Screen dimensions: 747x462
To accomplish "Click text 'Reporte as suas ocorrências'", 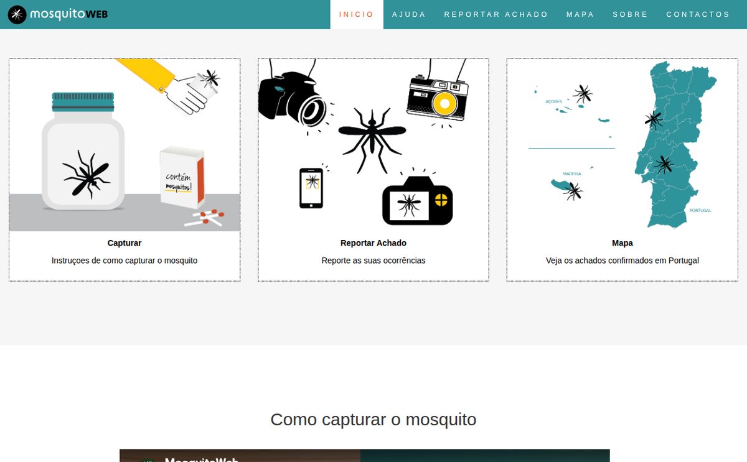I will point(374,261).
